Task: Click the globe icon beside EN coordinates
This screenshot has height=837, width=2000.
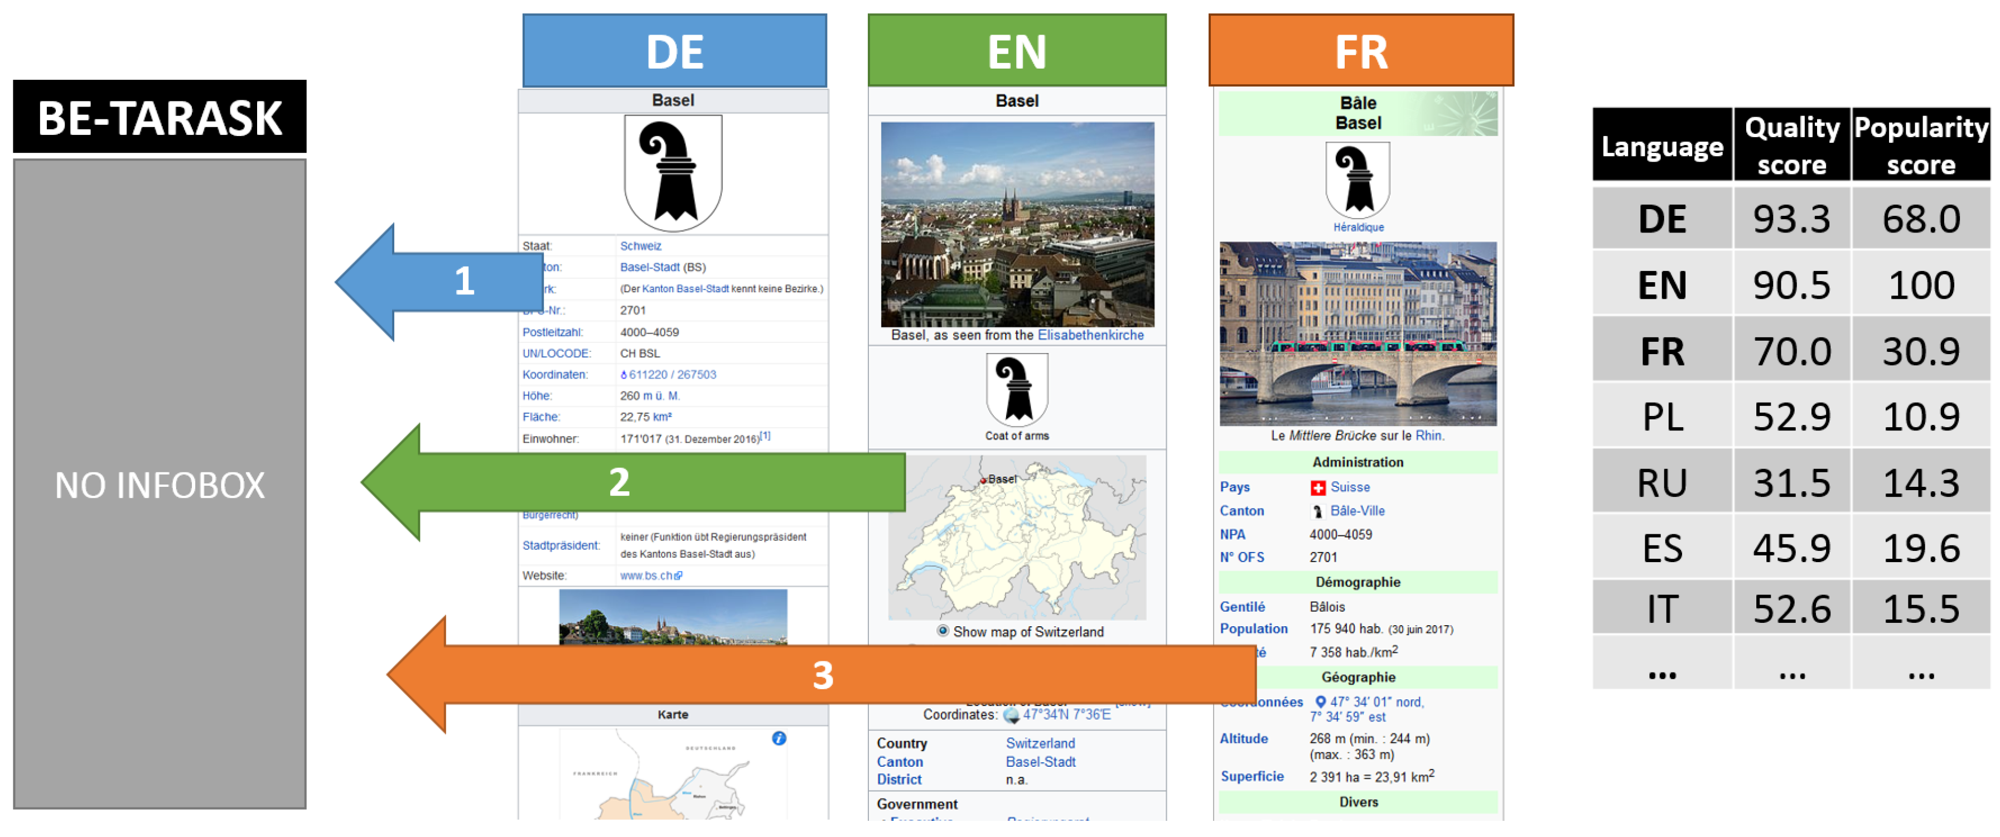Action: coord(1010,715)
